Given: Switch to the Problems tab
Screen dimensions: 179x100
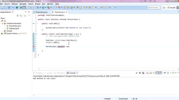Looking at the screenshot, I should pos(38,73).
